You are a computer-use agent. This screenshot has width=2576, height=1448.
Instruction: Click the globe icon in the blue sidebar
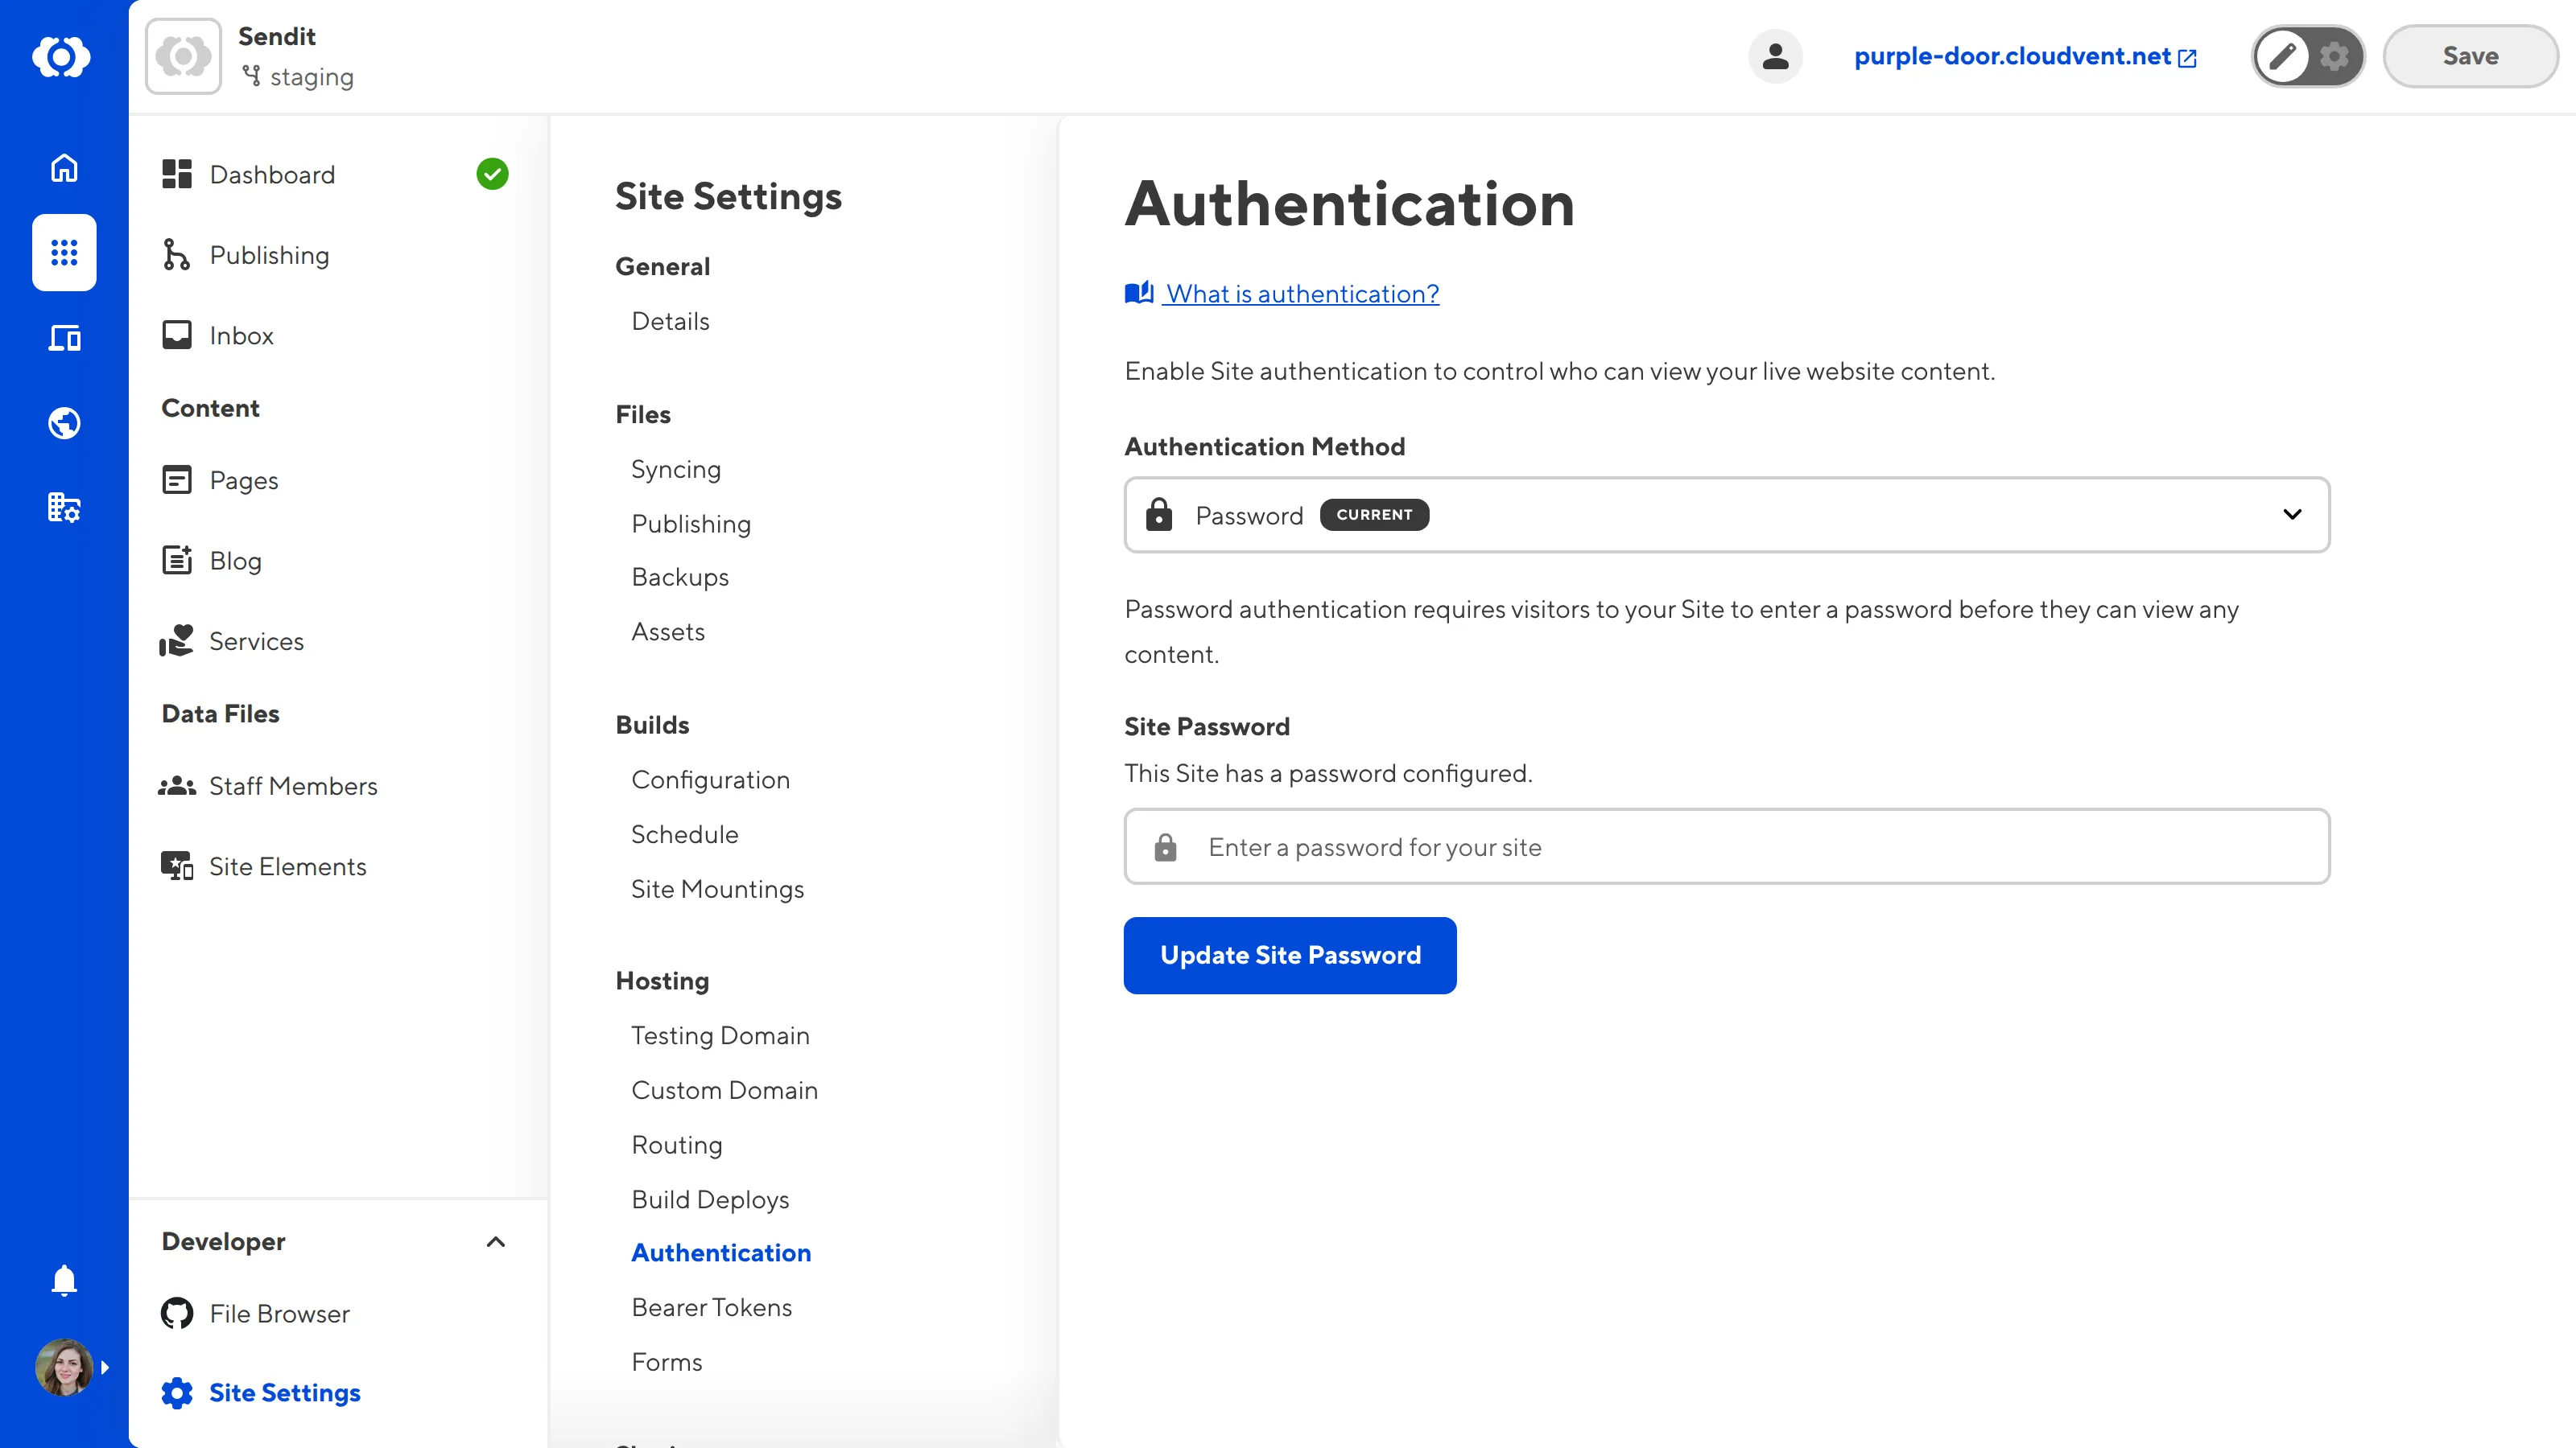[63, 422]
